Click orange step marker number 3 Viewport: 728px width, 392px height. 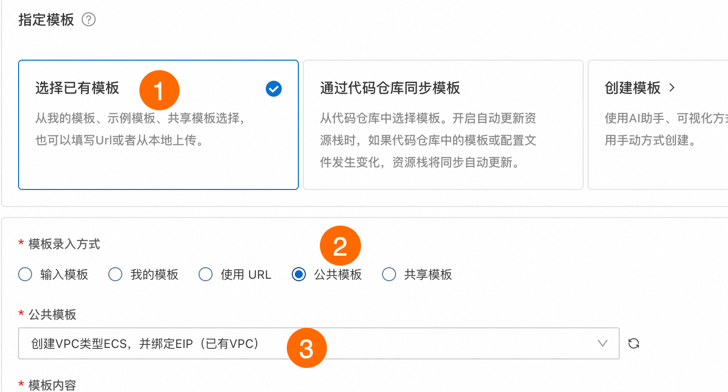(306, 348)
